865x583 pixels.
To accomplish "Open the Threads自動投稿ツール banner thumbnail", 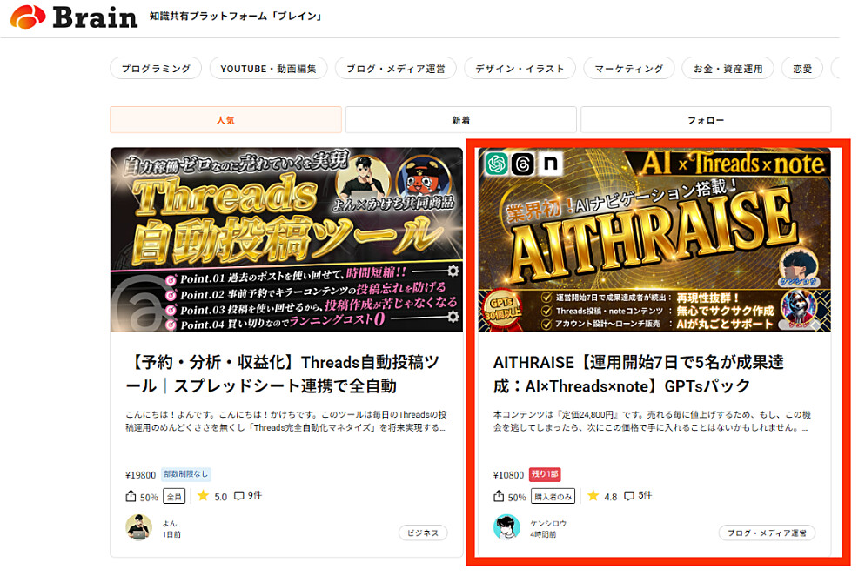I will click(x=286, y=239).
